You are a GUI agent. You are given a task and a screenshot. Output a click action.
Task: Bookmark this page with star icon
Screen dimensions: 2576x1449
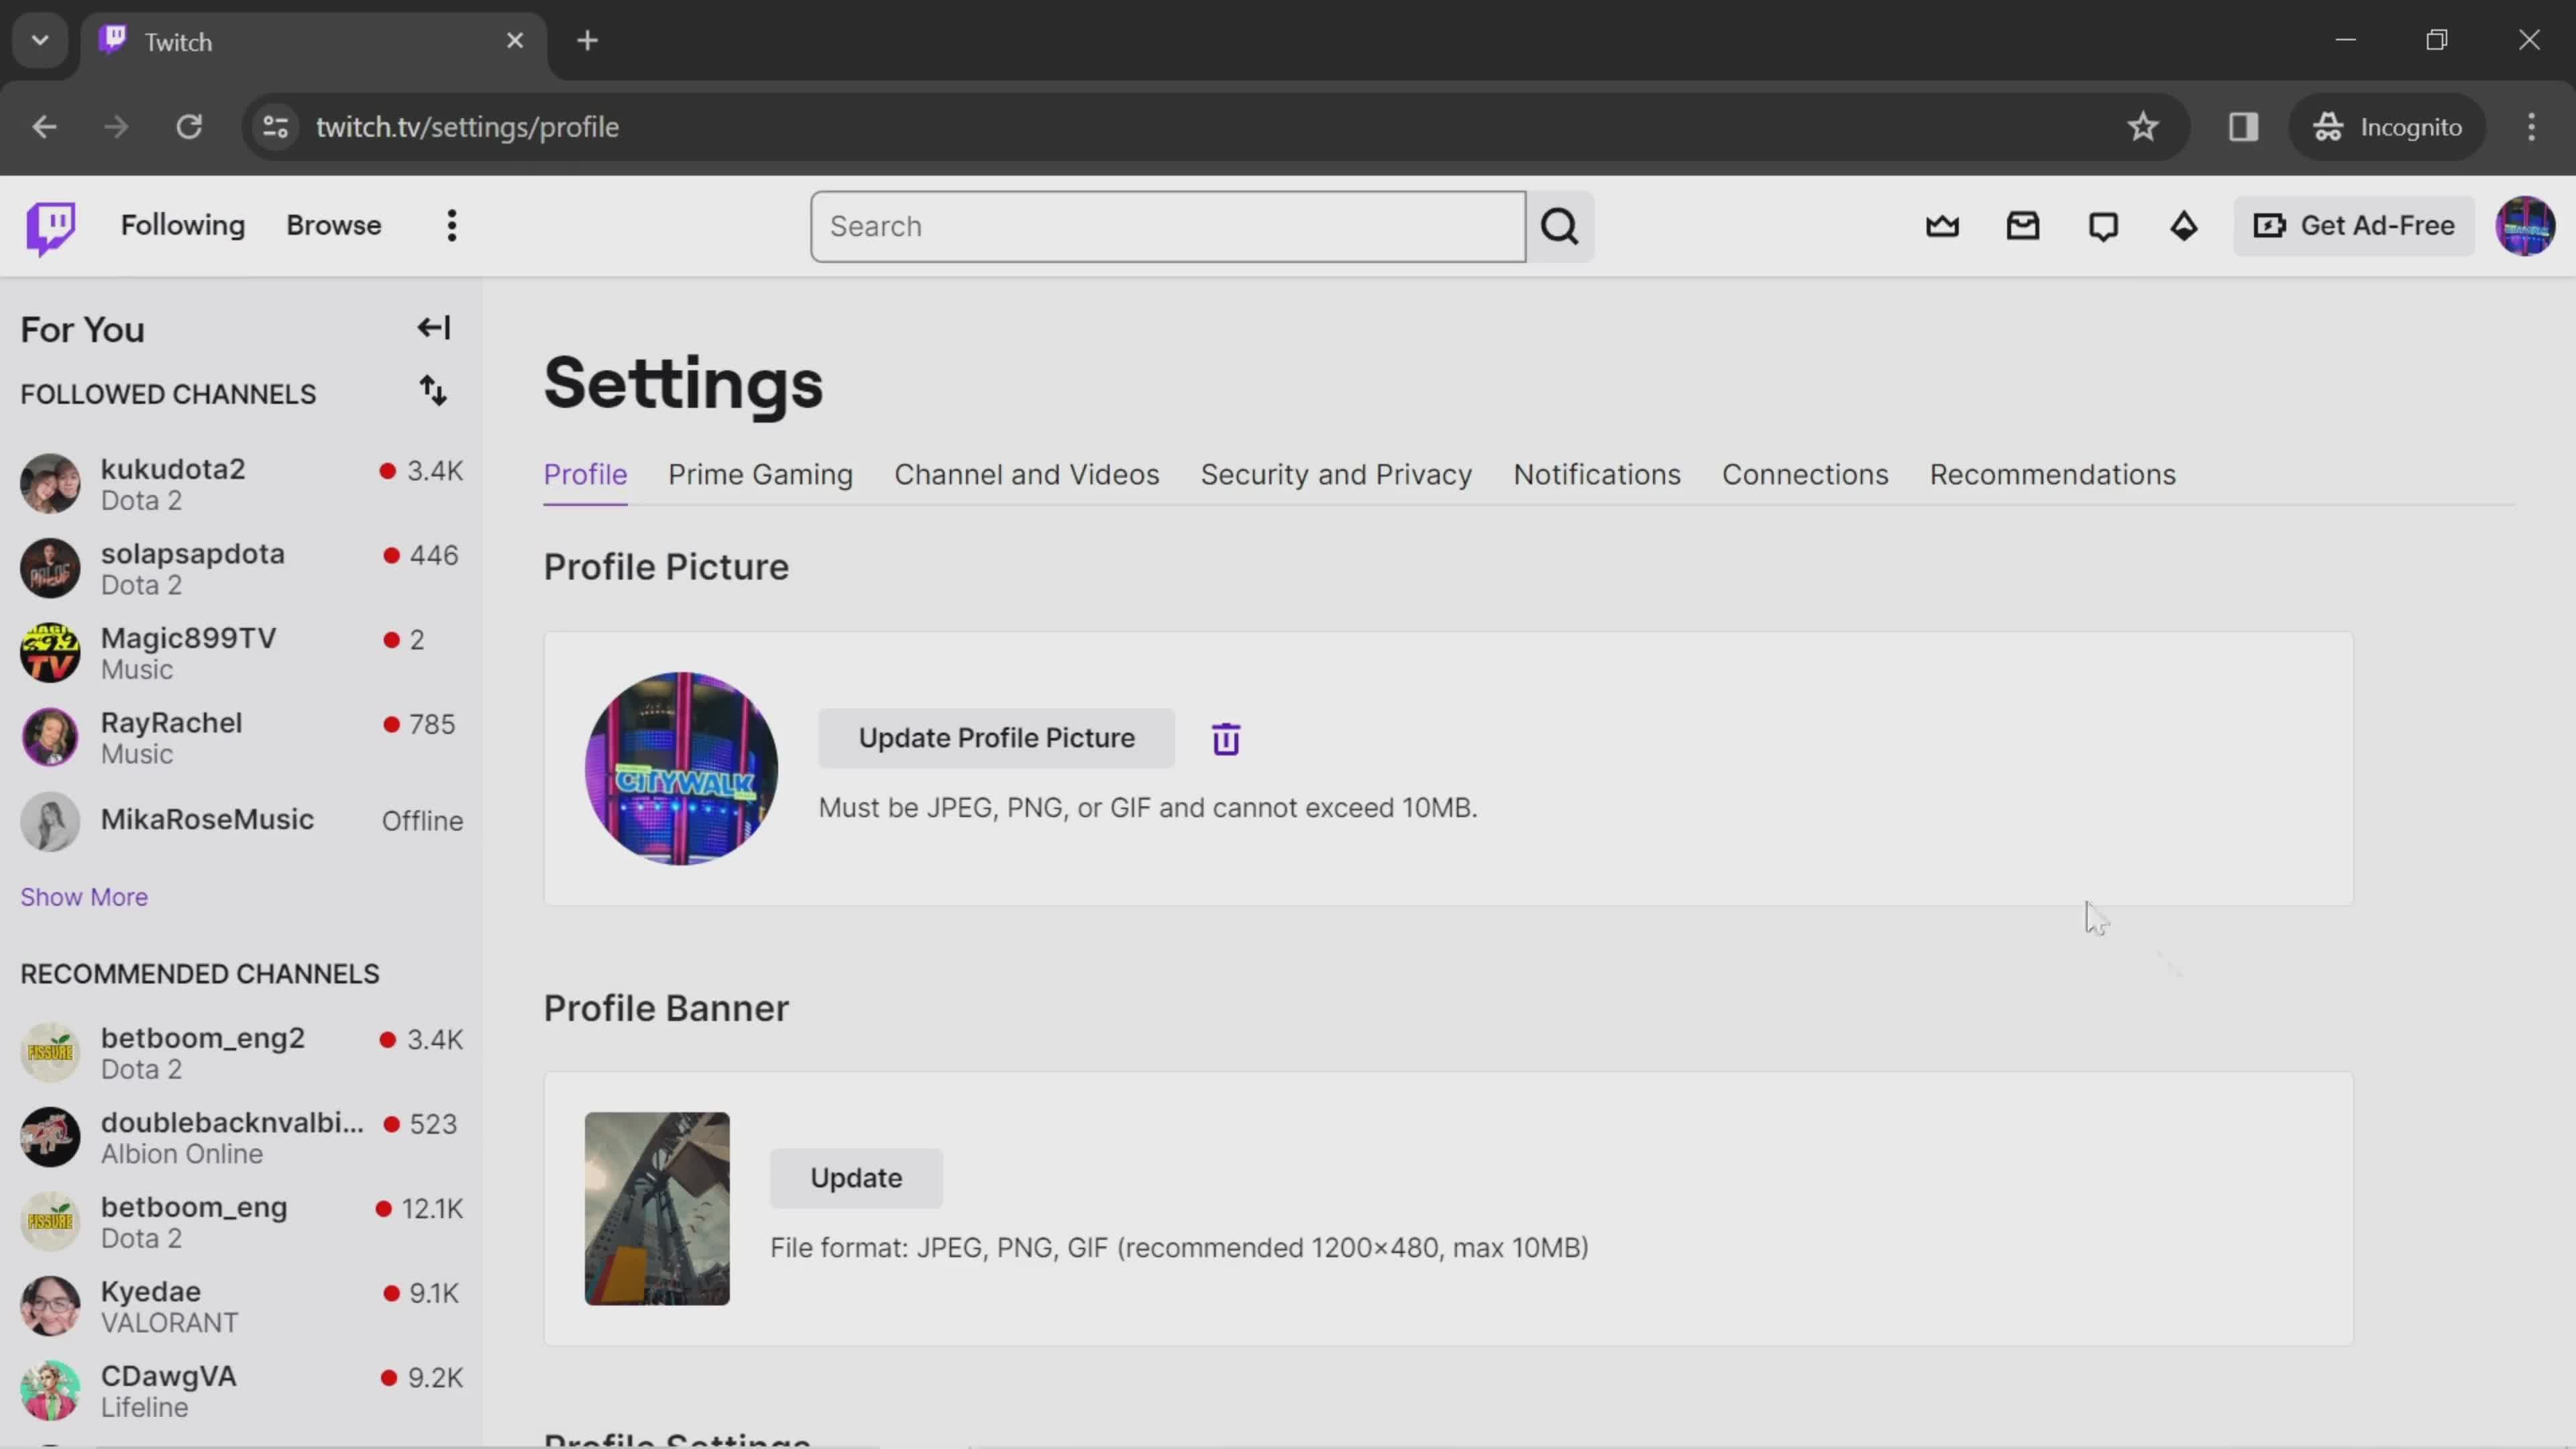[x=2143, y=127]
